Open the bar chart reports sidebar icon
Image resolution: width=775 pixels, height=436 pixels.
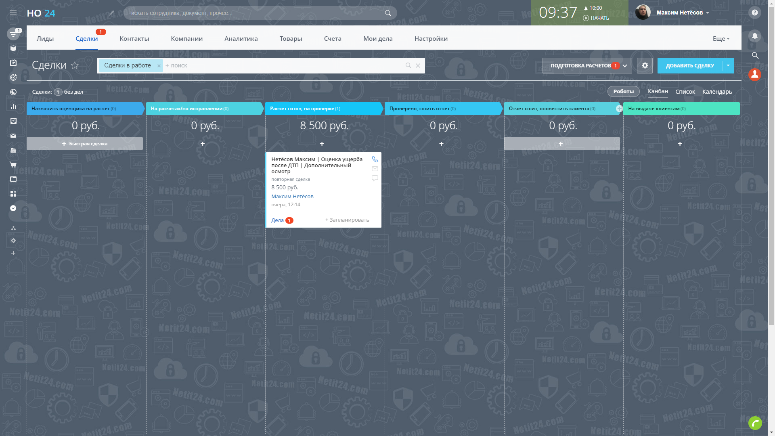pos(13,107)
